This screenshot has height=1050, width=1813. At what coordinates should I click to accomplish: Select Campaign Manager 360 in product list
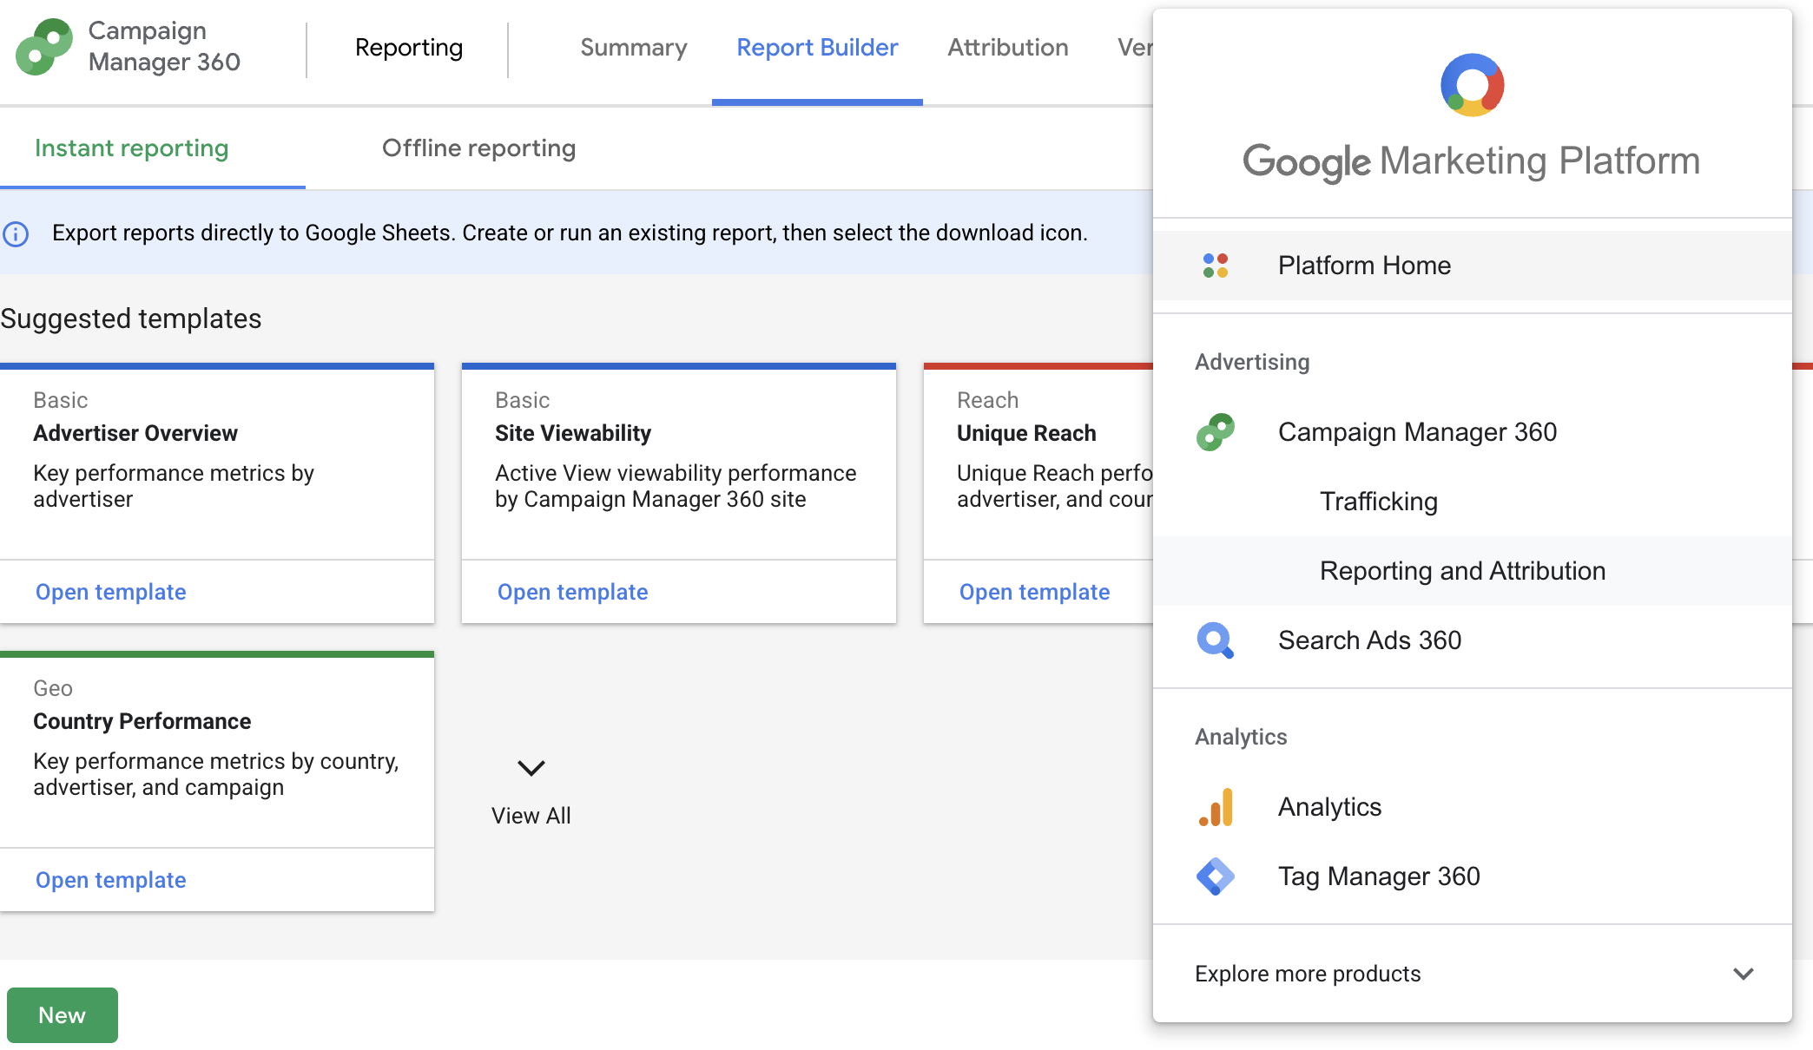(1473, 432)
